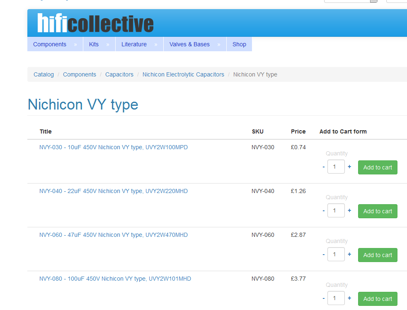Select the Nichicon VY type page heading

(83, 105)
